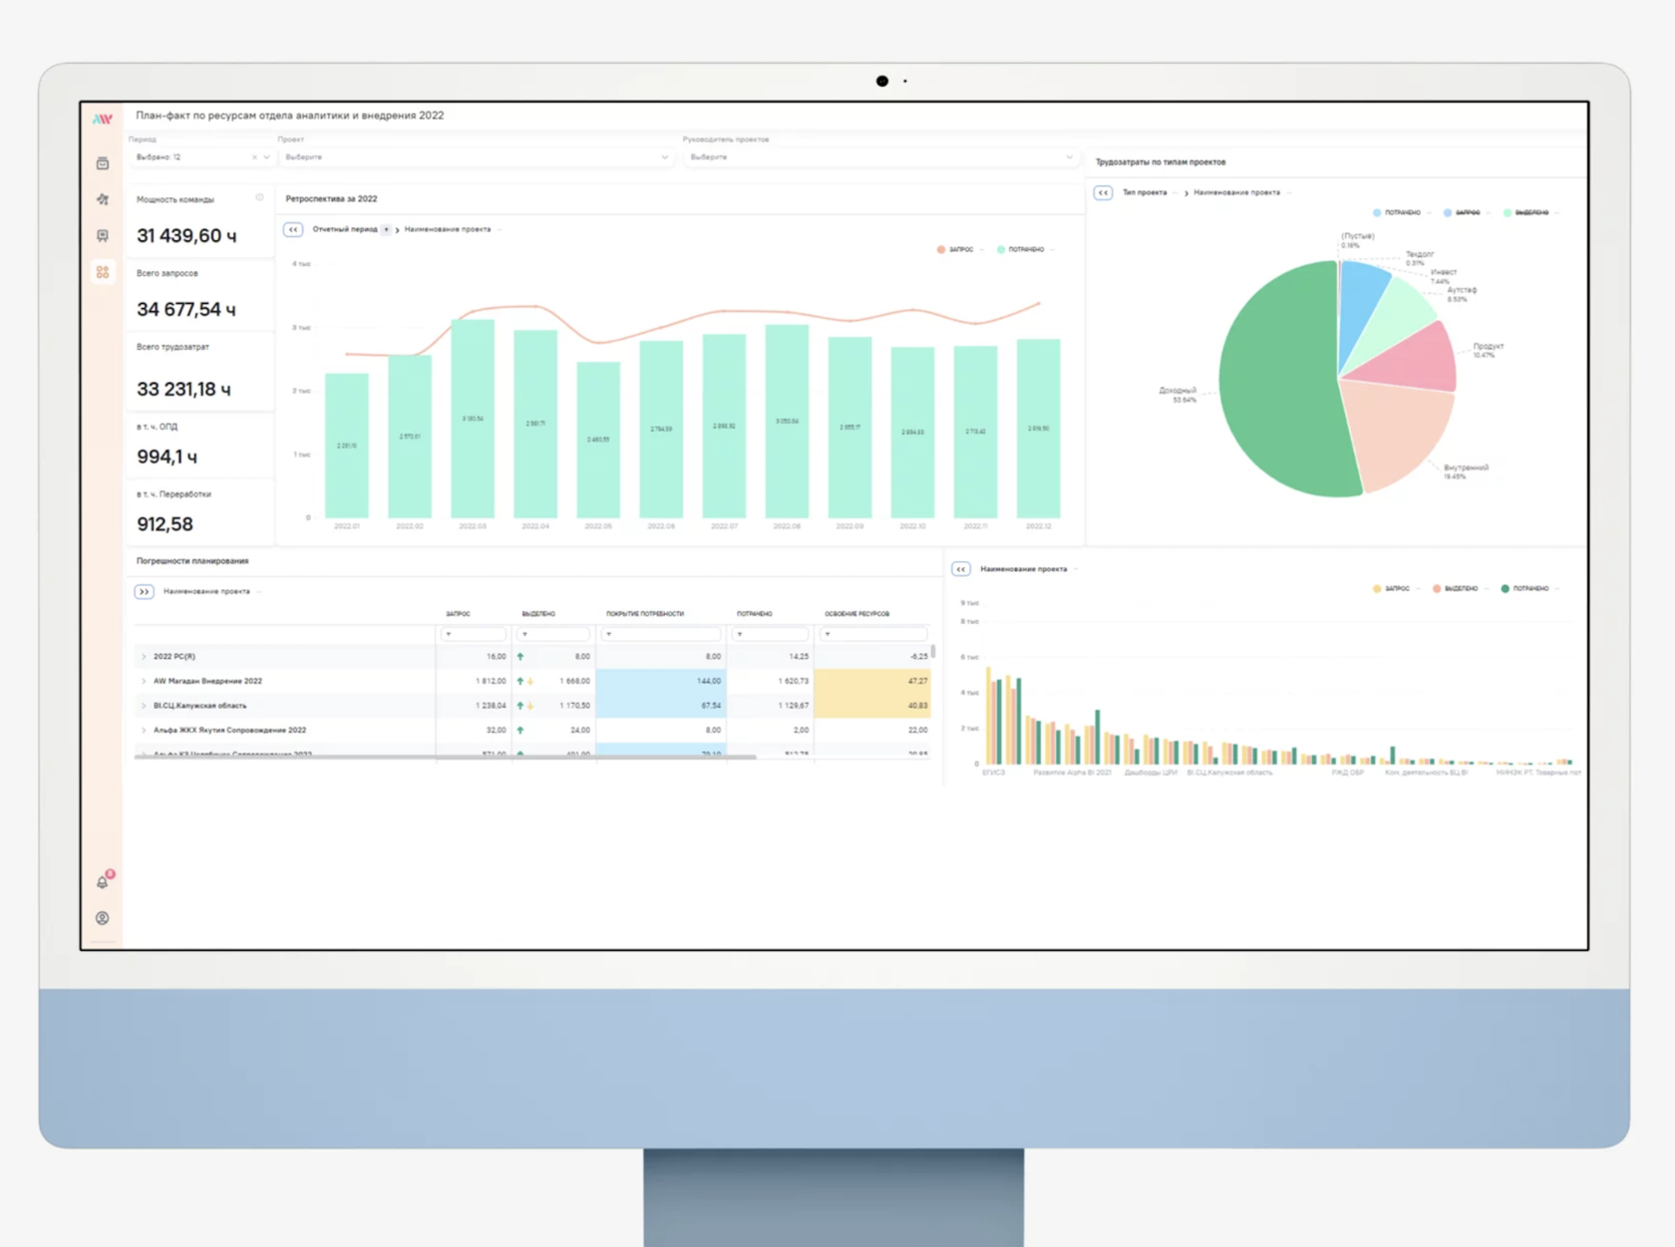Toggle Запрос legend in project bar chart

point(1392,589)
